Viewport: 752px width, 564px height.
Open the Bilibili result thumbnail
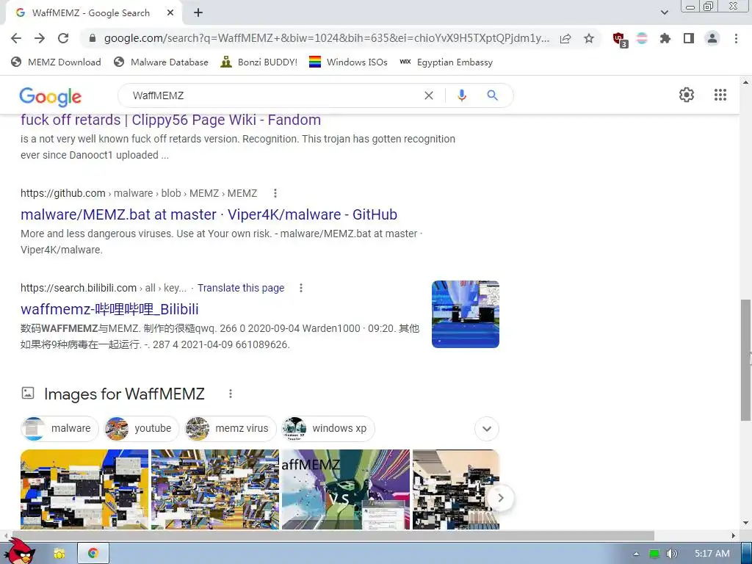[465, 314]
